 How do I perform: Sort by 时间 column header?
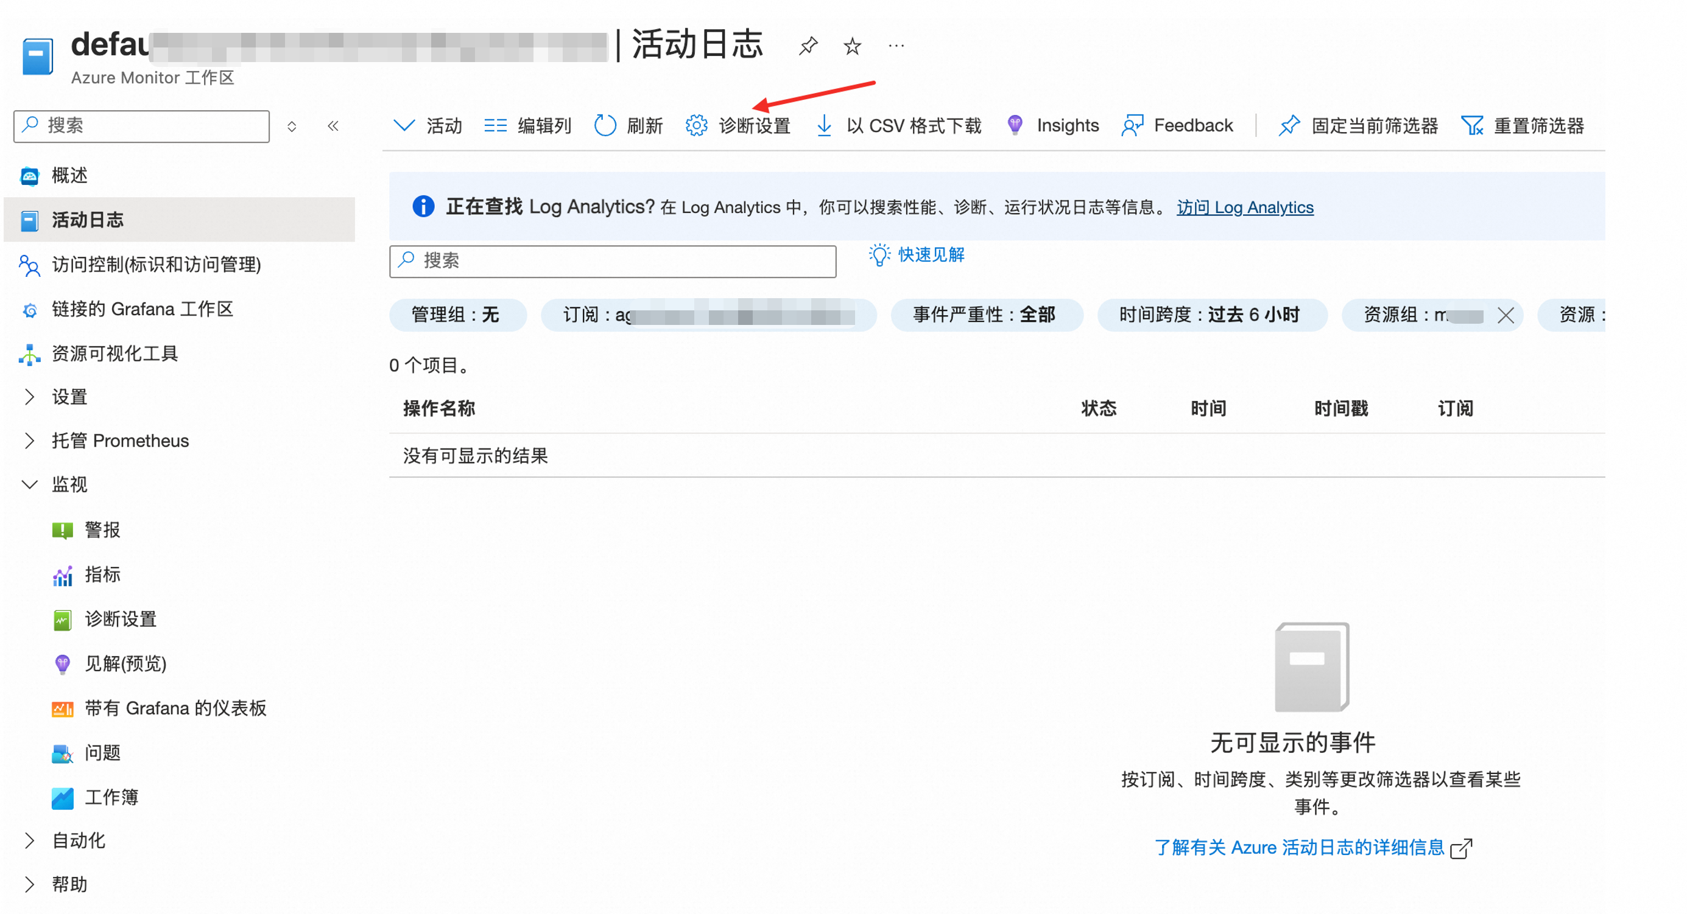coord(1208,409)
